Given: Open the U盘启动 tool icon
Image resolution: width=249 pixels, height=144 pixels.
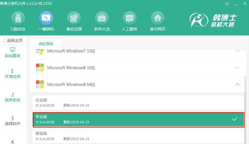Looking at the screenshot, I should tap(18, 18).
